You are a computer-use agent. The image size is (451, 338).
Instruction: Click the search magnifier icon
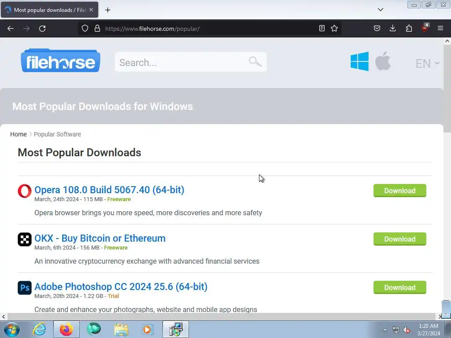point(255,62)
